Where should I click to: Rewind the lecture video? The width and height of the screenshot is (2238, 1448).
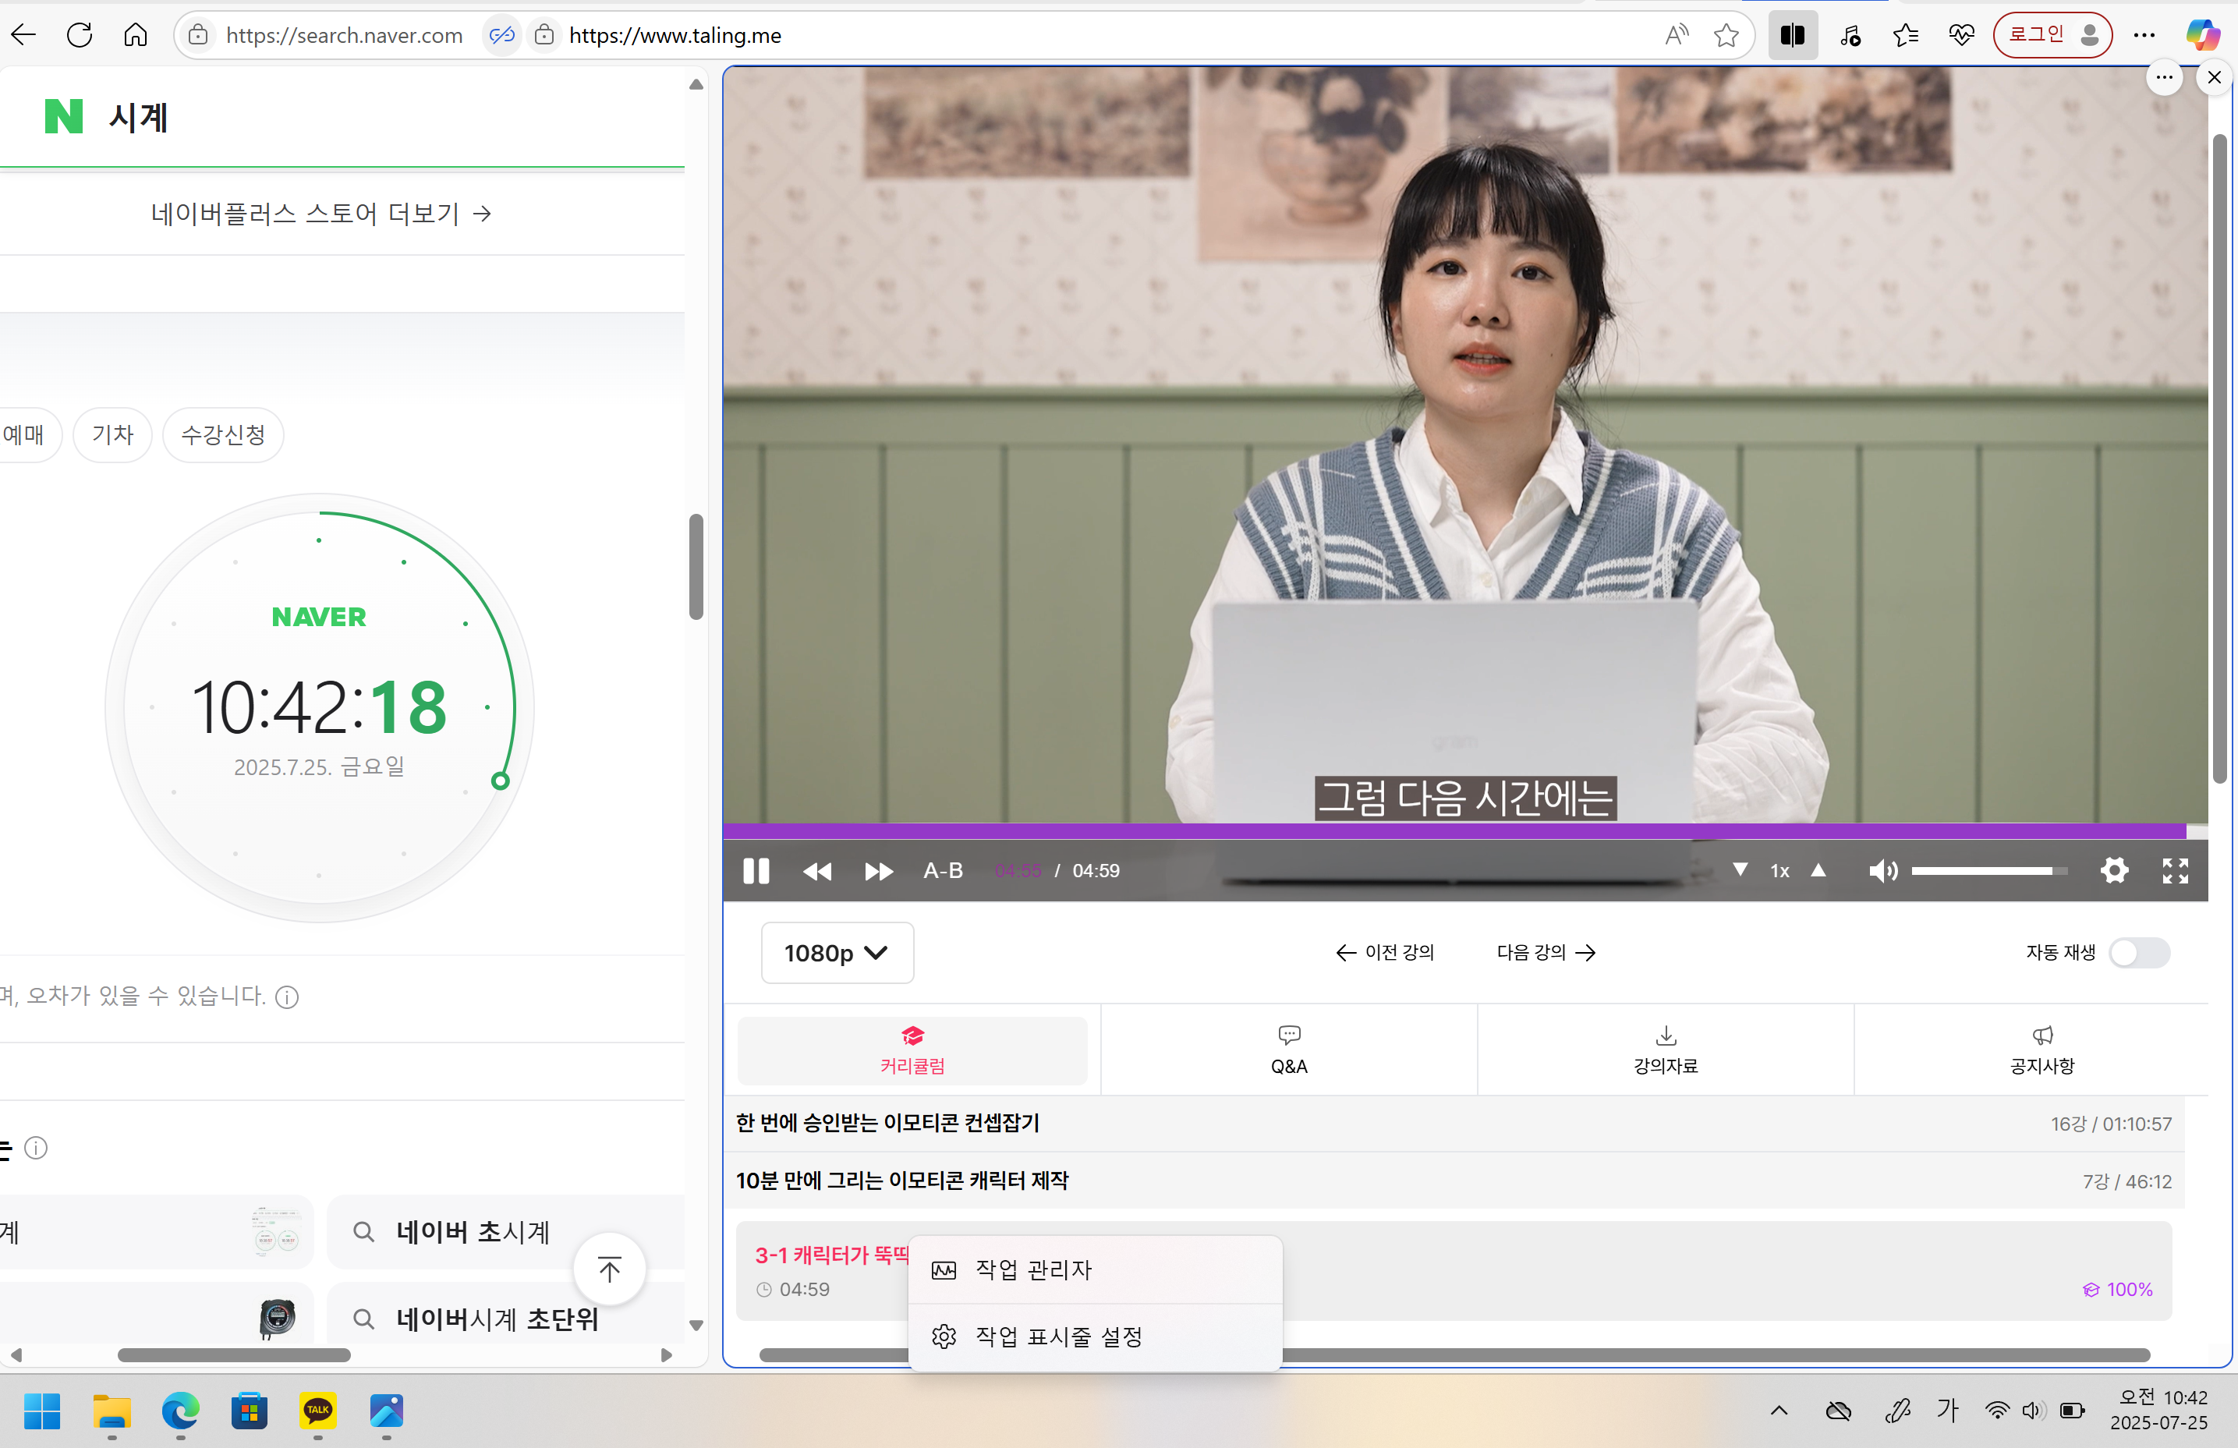pos(817,871)
